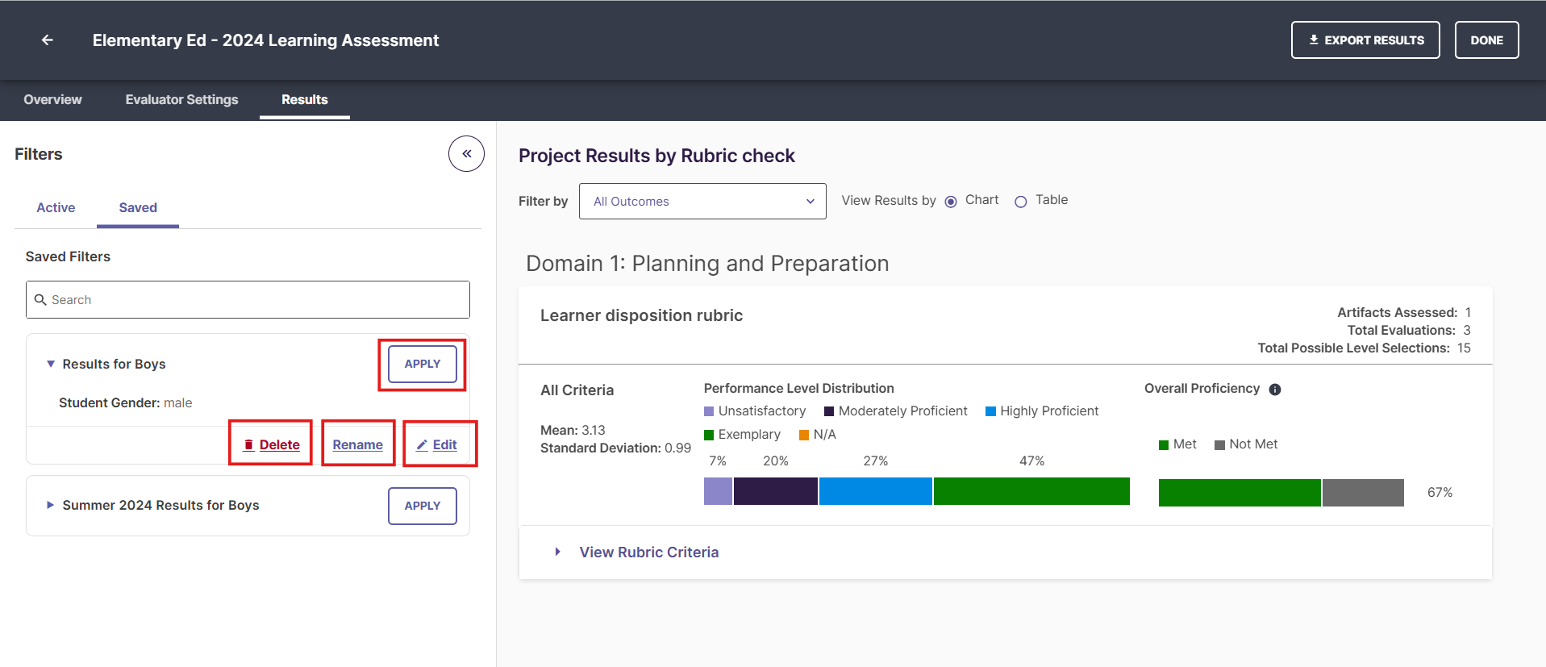This screenshot has width=1546, height=667.
Task: Select the Saved filters tab
Action: 138,207
